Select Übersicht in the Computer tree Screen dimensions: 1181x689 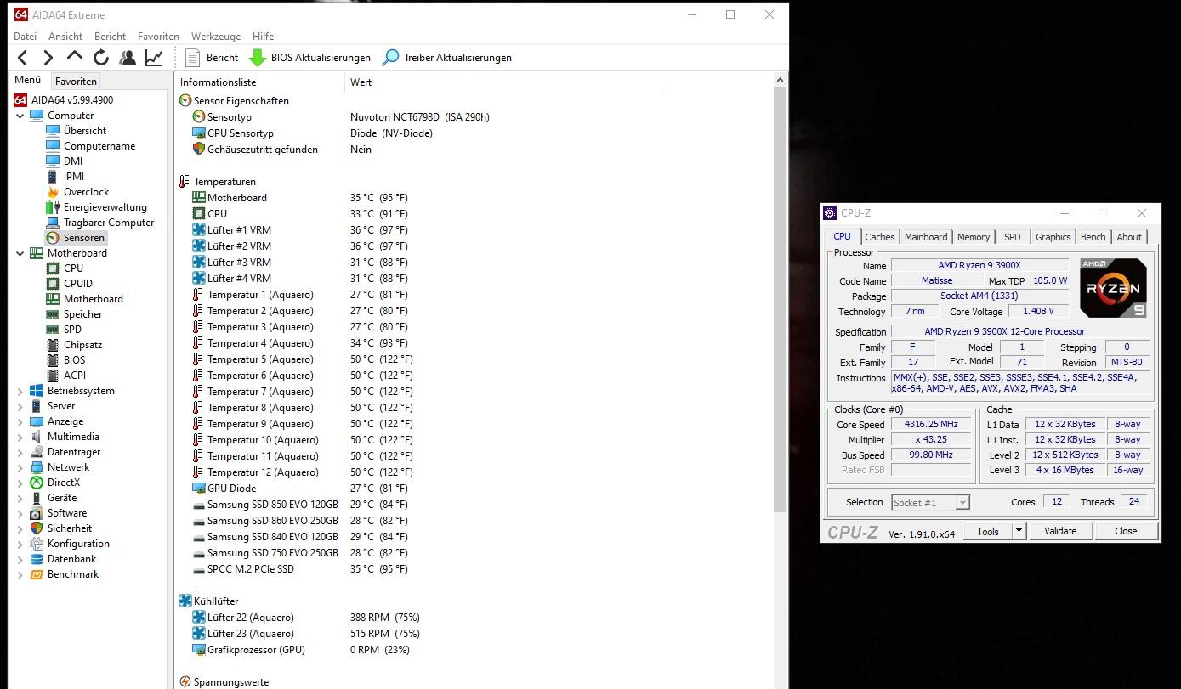click(x=77, y=131)
